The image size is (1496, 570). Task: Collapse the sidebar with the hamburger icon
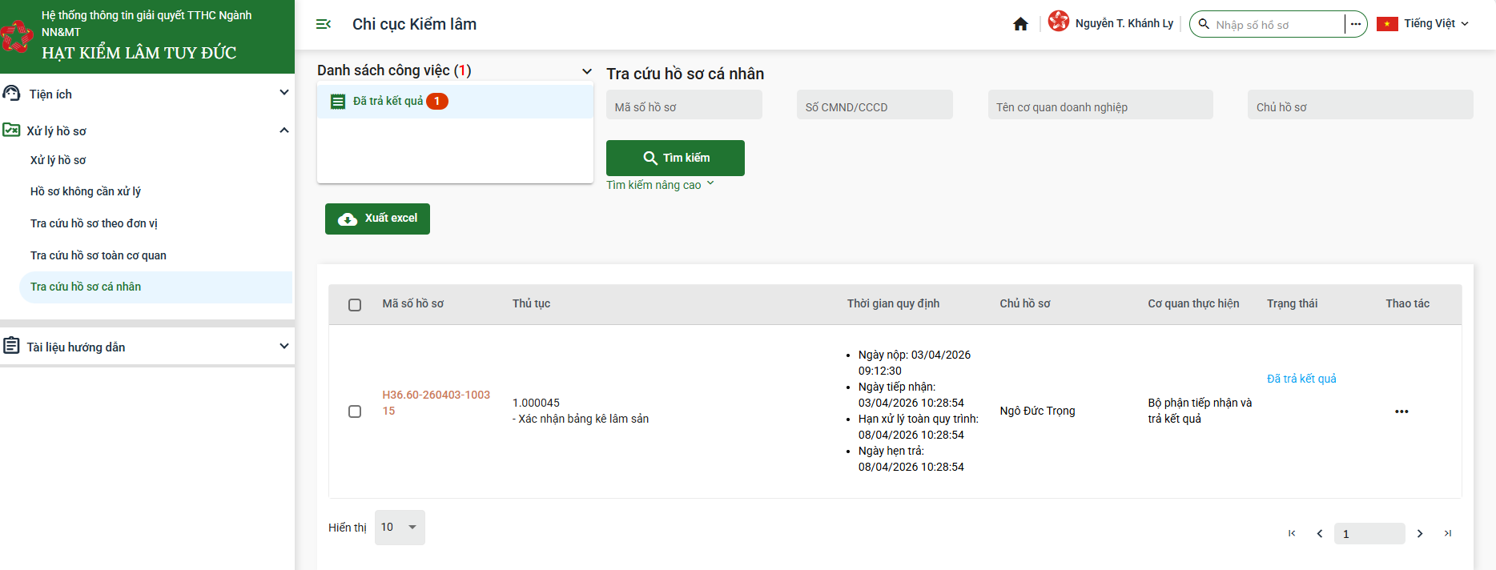(x=324, y=24)
